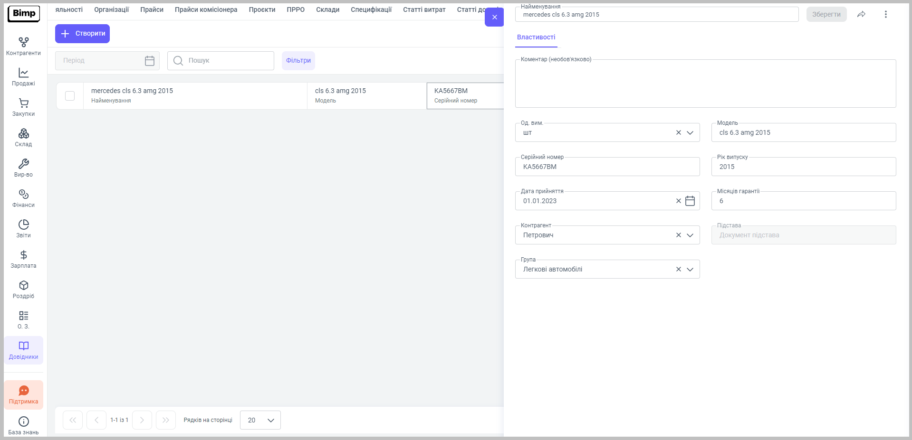The image size is (912, 440).
Task: Open Звіти reports section
Action: [23, 229]
